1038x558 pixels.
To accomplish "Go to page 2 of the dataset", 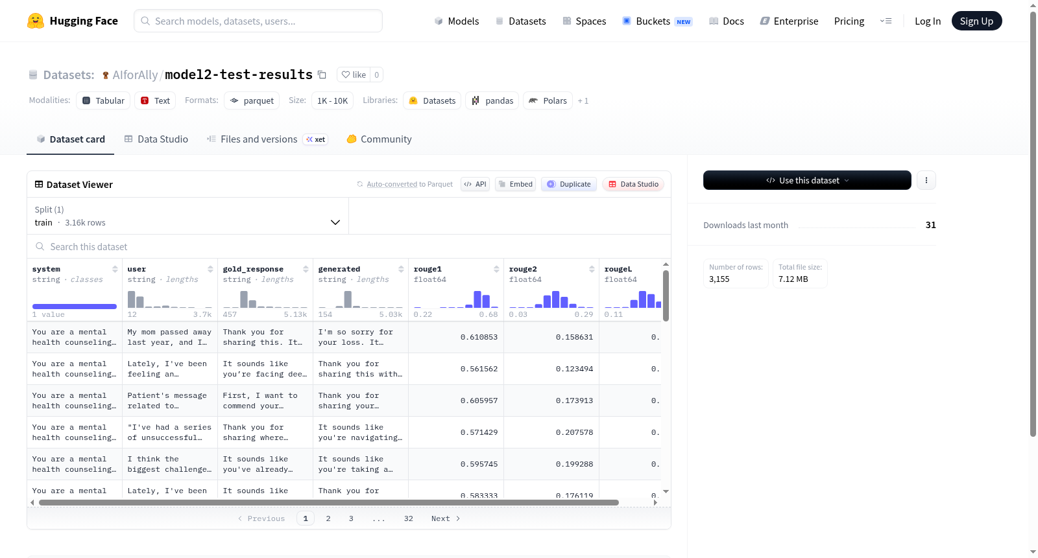I will point(328,518).
